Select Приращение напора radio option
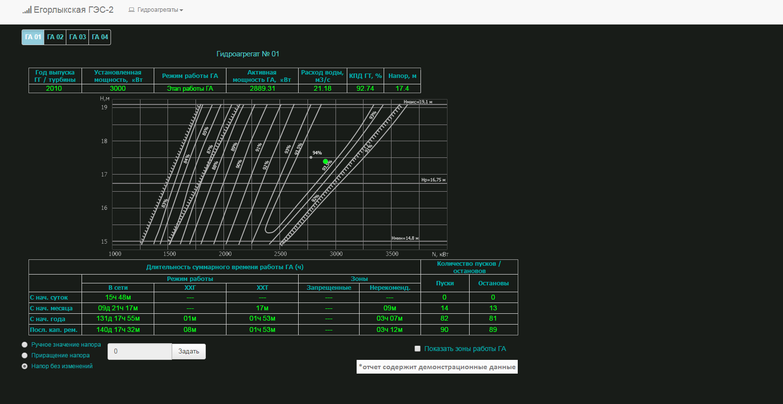The image size is (783, 404). (x=25, y=355)
